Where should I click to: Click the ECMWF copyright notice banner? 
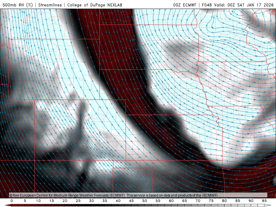coord(138,195)
